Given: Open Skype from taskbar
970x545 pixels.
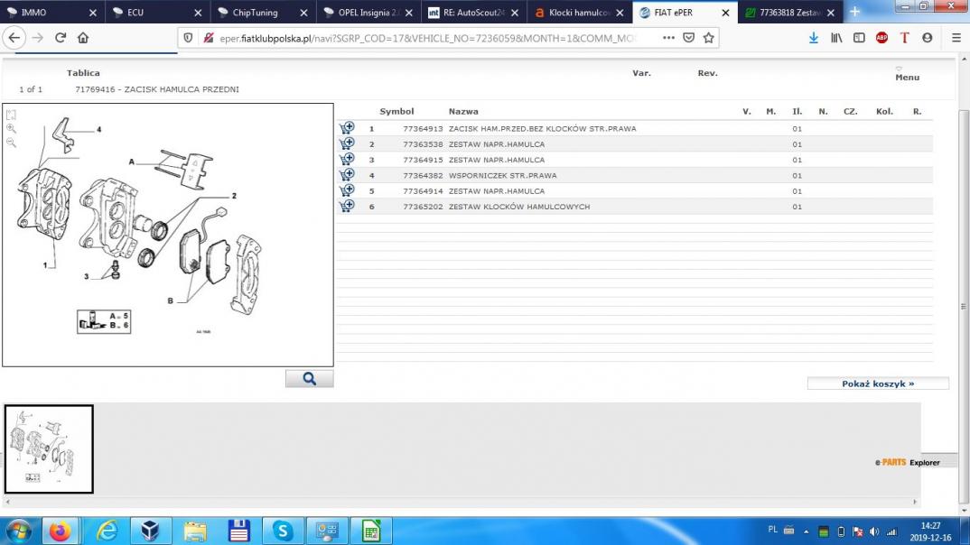Looking at the screenshot, I should 283,531.
